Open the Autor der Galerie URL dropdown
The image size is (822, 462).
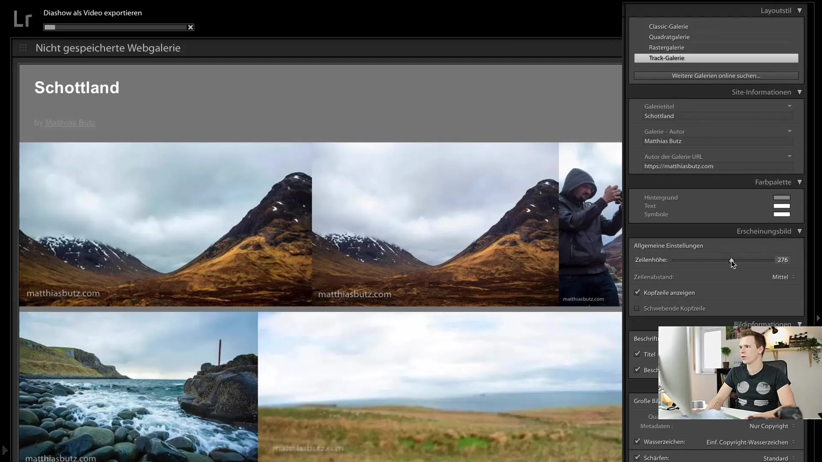coord(789,157)
